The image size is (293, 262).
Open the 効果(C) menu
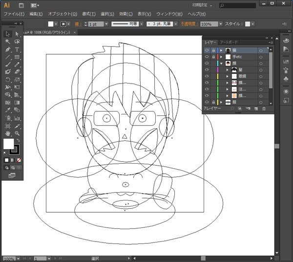point(126,14)
